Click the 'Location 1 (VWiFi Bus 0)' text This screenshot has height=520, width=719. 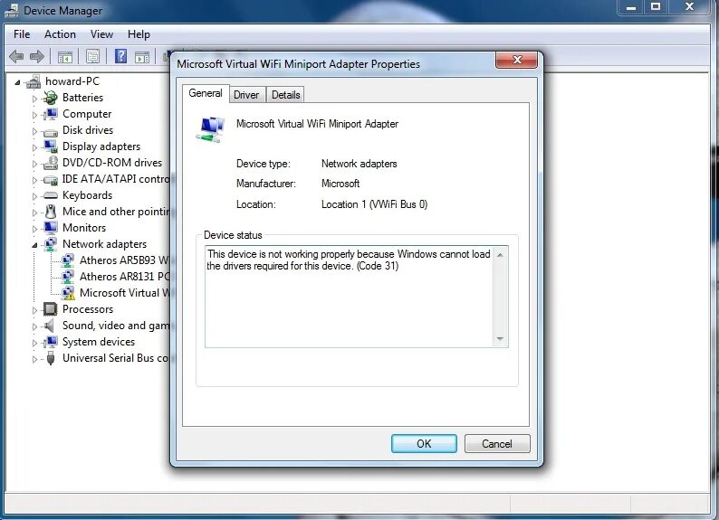click(374, 204)
